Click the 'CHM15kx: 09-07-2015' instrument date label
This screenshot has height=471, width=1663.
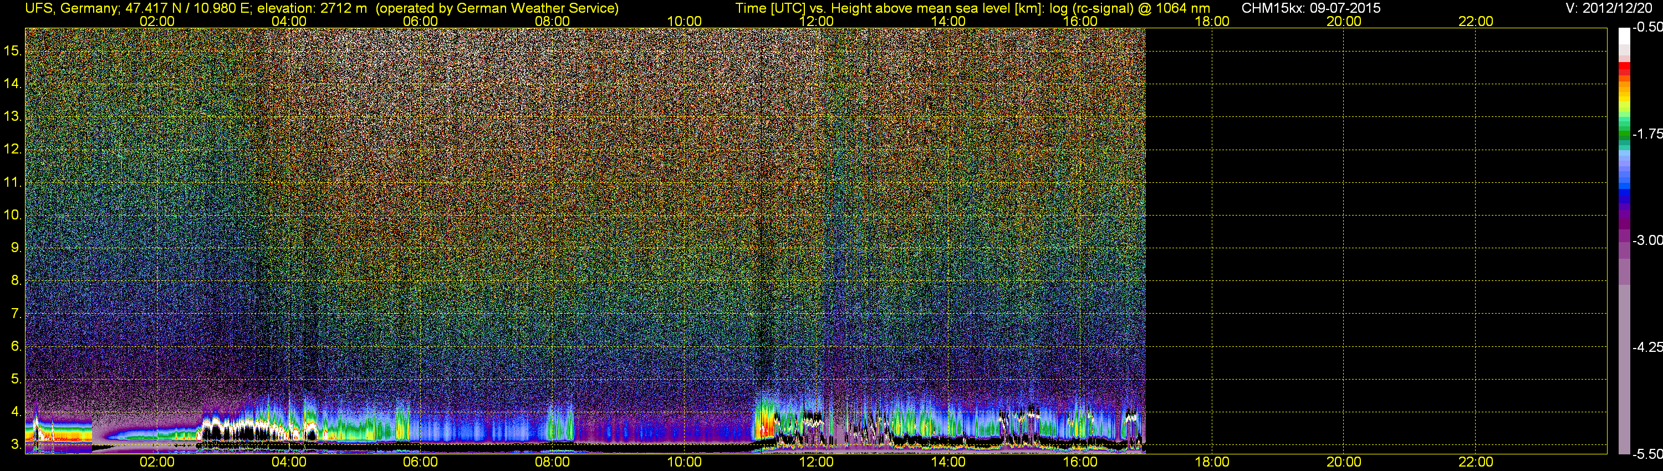click(x=1311, y=8)
